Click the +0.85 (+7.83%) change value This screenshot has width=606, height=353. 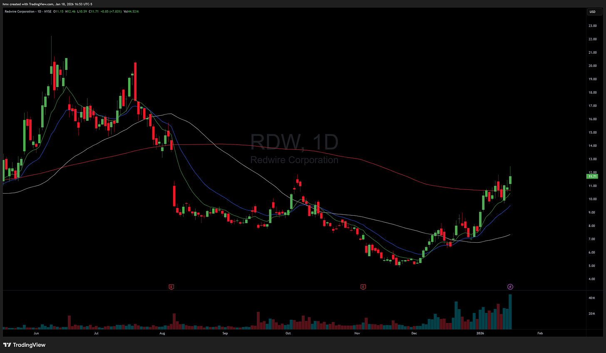click(111, 11)
